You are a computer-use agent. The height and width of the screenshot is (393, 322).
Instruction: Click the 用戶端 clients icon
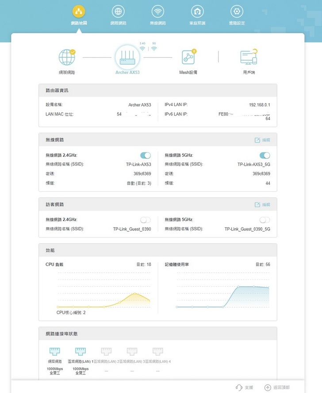coord(249,58)
